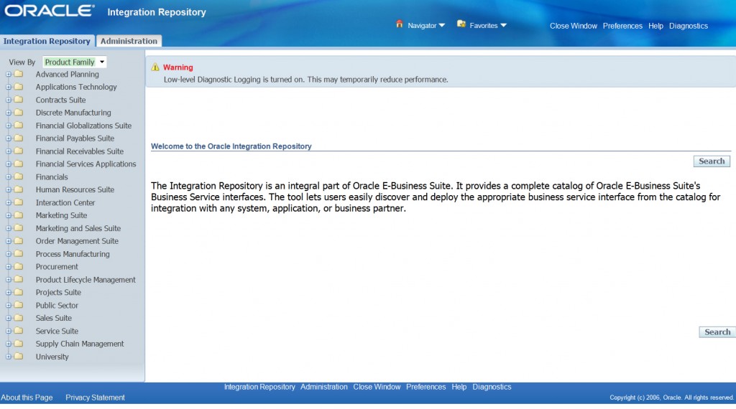Viewport: 736px width, 409px height.
Task: Click the footer Diagnostics link
Action: pos(492,387)
